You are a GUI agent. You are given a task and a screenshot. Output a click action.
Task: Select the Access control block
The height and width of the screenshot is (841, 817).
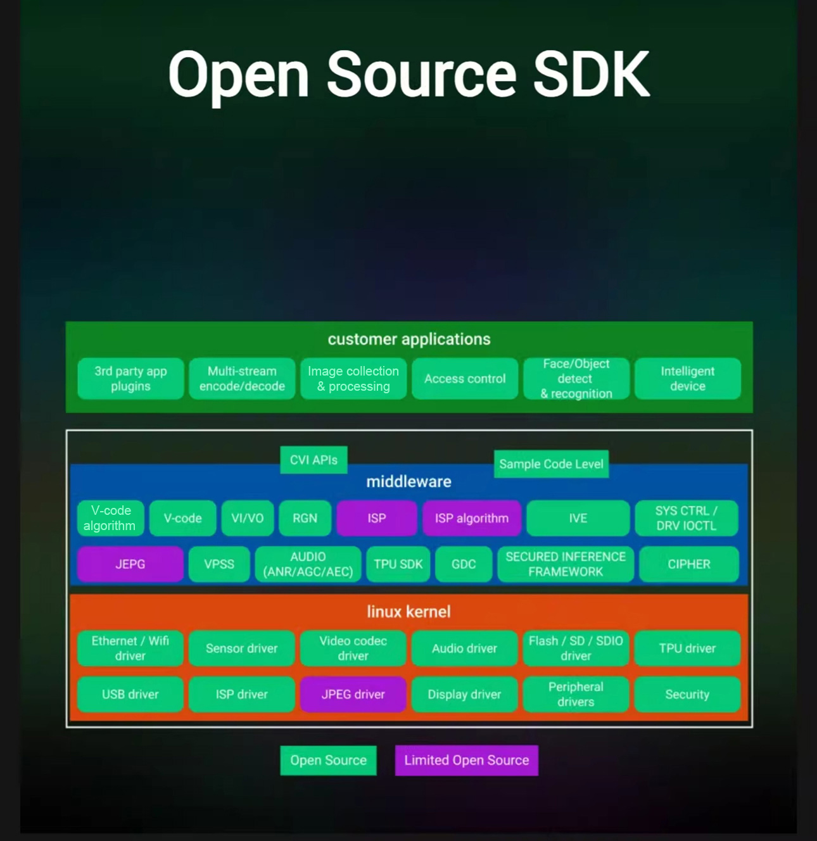465,379
